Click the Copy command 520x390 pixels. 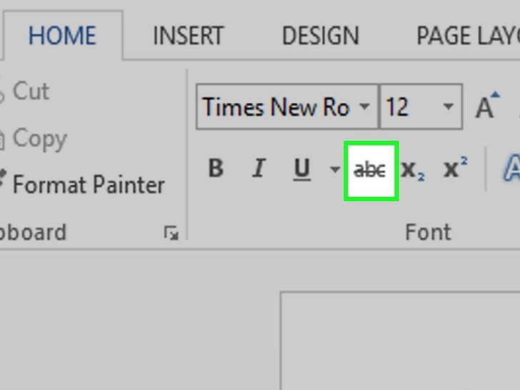(39, 139)
